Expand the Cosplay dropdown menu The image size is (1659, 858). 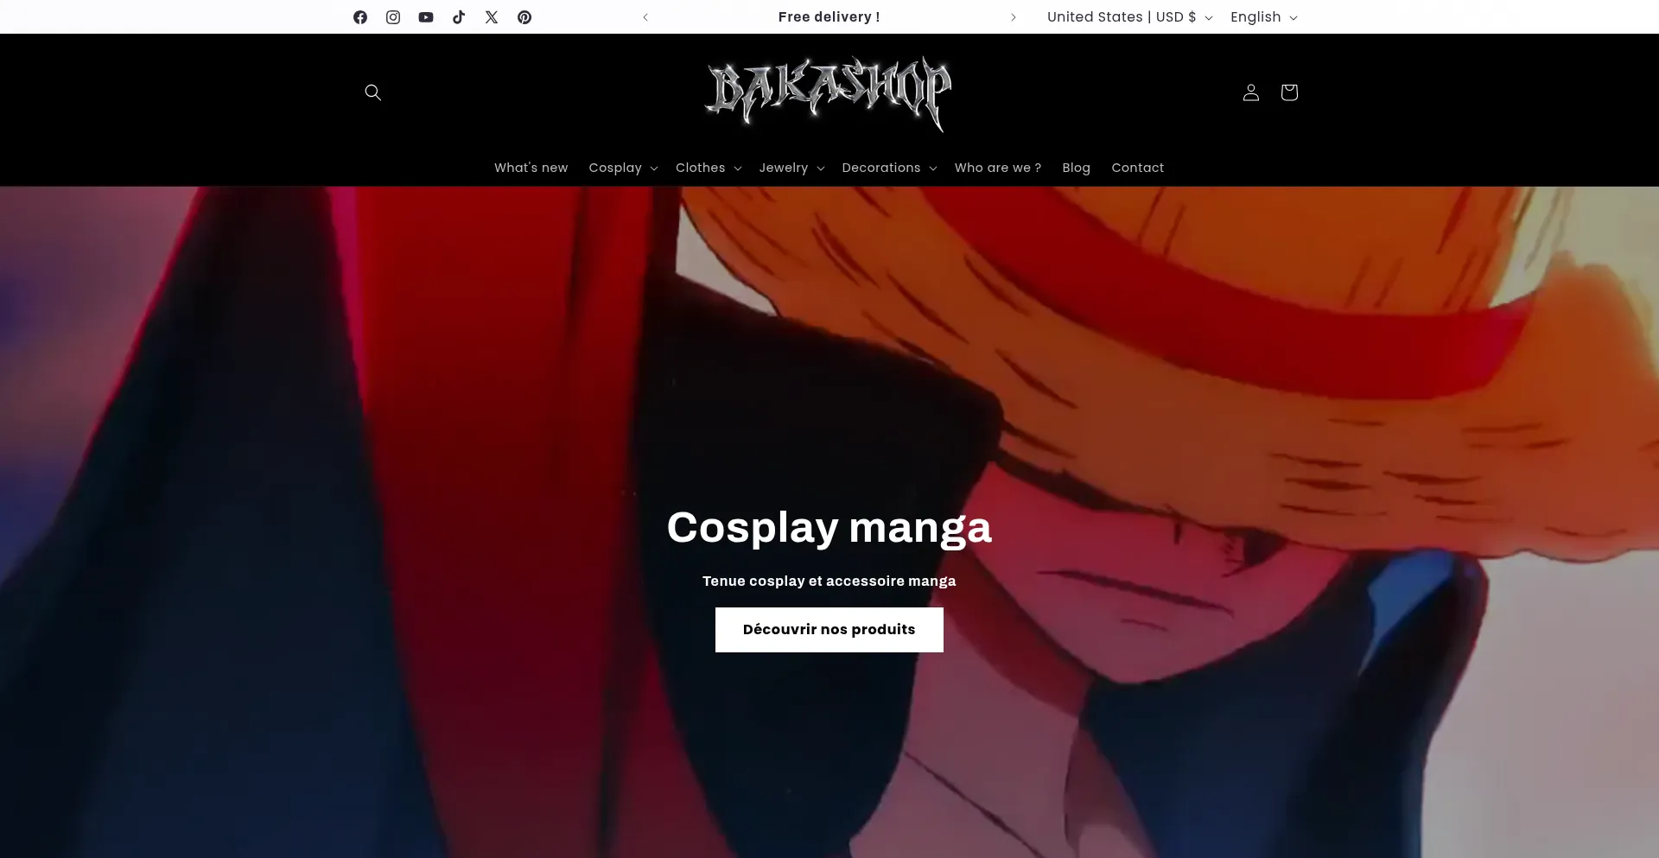coord(622,168)
